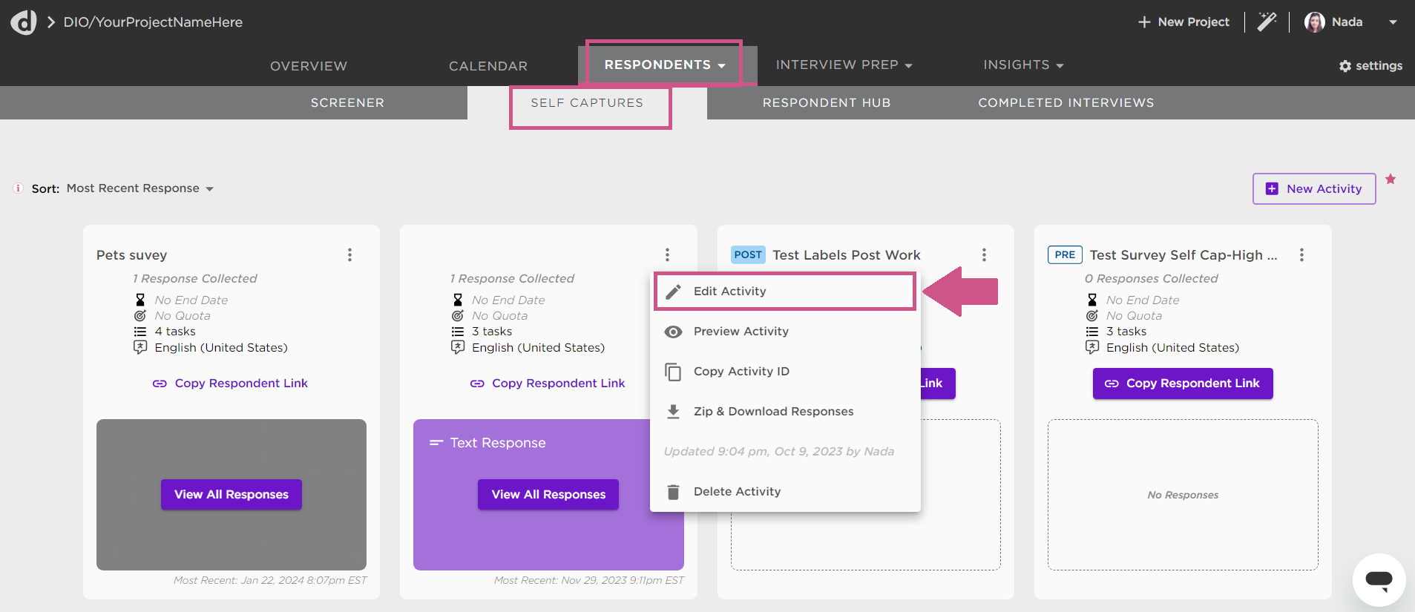Image resolution: width=1415 pixels, height=612 pixels.
Task: Click "0 Responses Collected" text
Action: tap(1152, 279)
